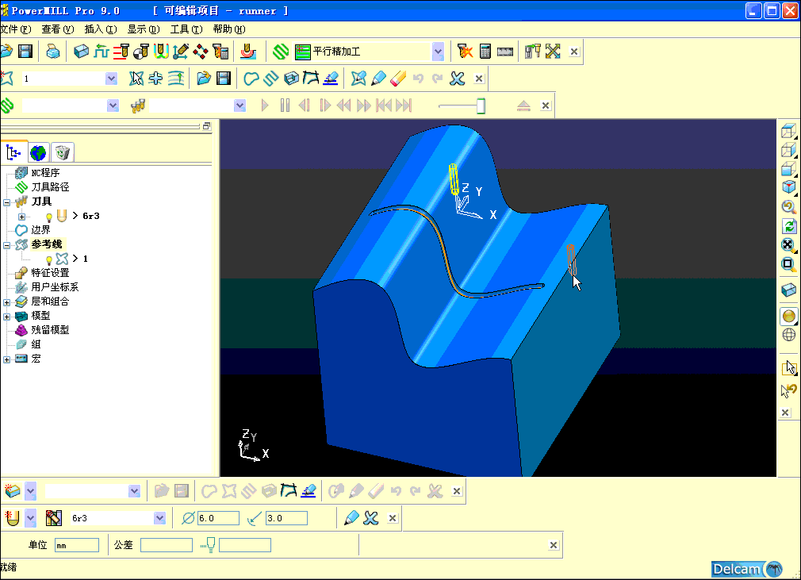Click the zoom magnifier view icon
The height and width of the screenshot is (580, 801).
coord(789,206)
